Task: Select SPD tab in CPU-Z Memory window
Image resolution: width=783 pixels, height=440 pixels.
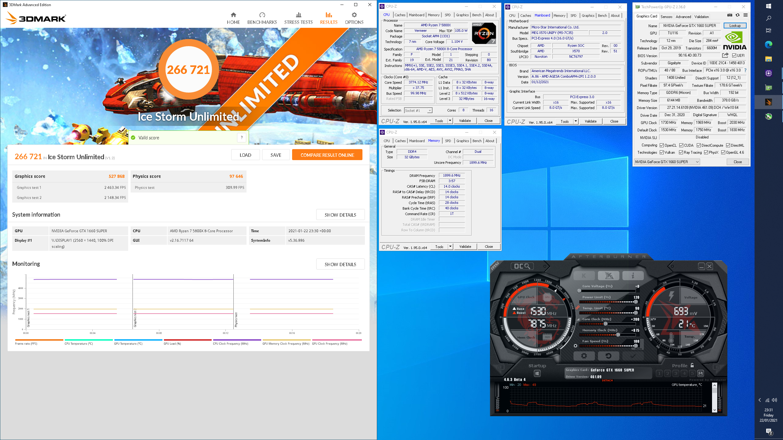Action: click(x=448, y=141)
